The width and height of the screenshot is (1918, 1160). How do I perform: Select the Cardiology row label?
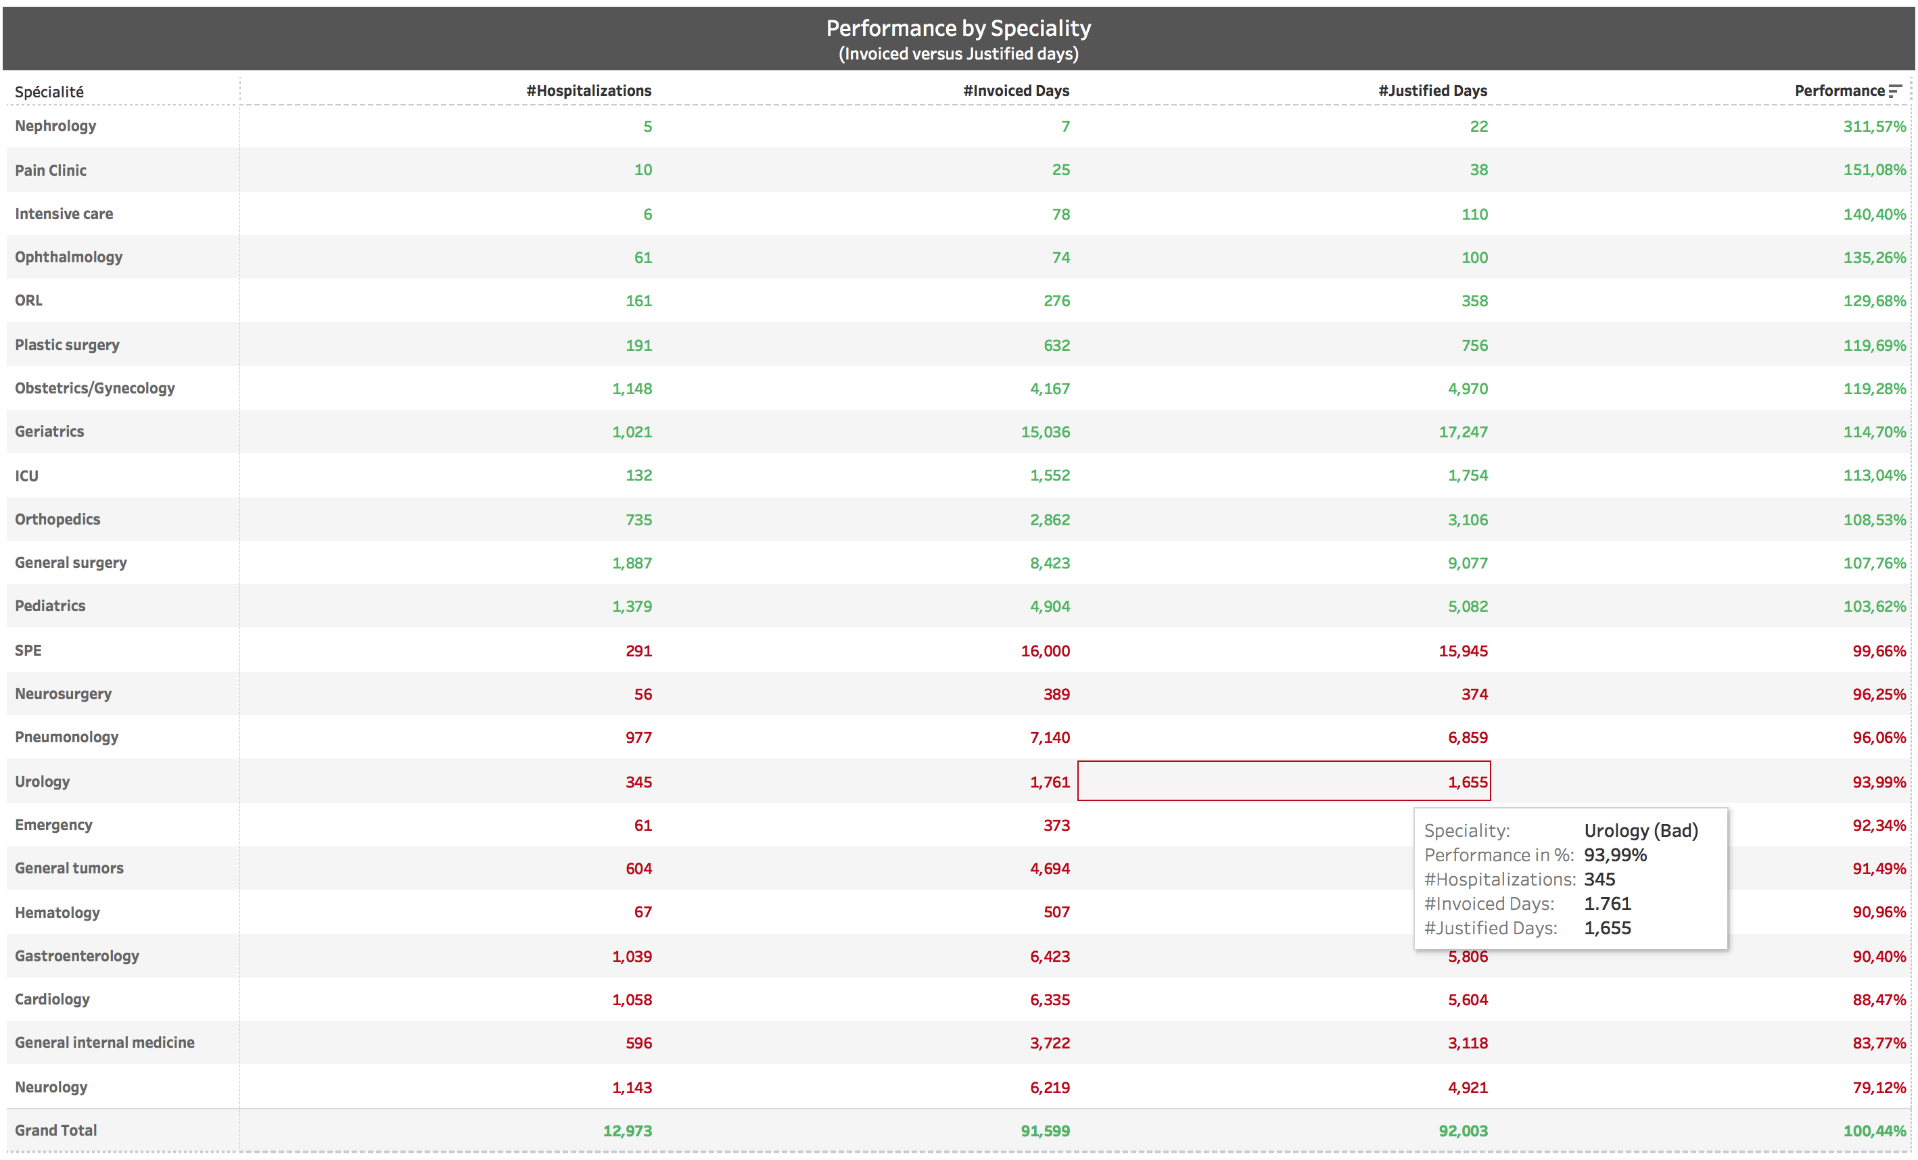pos(52,999)
